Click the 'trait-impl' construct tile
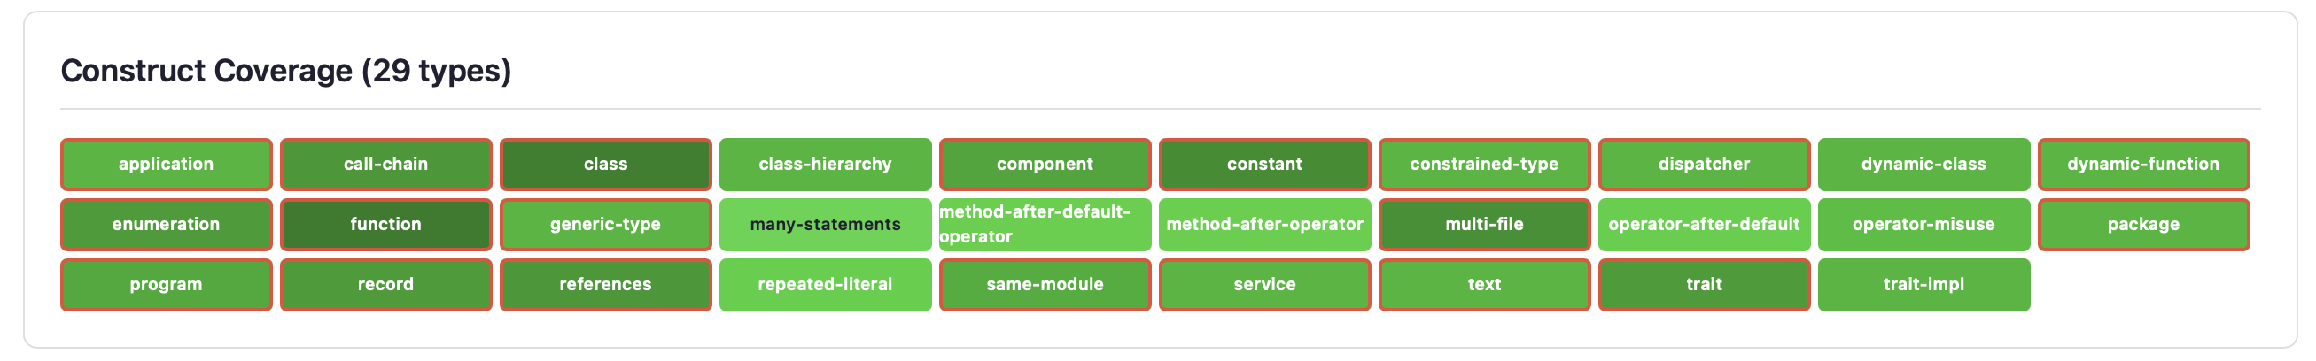The image size is (2316, 361). [x=1924, y=285]
